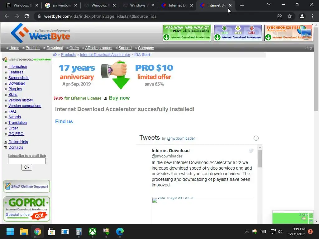Reload the page
319x239 pixels.
27,16
